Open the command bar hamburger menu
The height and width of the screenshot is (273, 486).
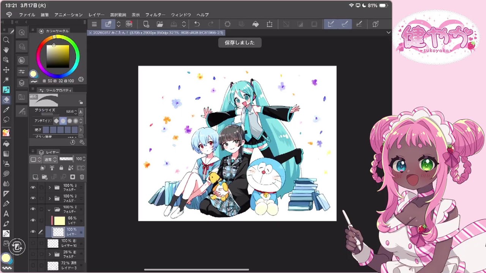tap(94, 24)
